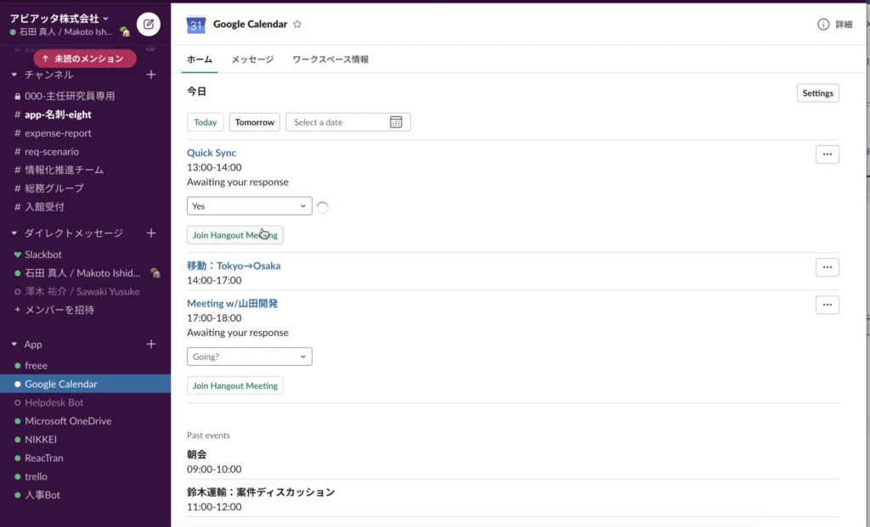
Task: Select Google Calendar in the App list
Action: [x=86, y=384]
